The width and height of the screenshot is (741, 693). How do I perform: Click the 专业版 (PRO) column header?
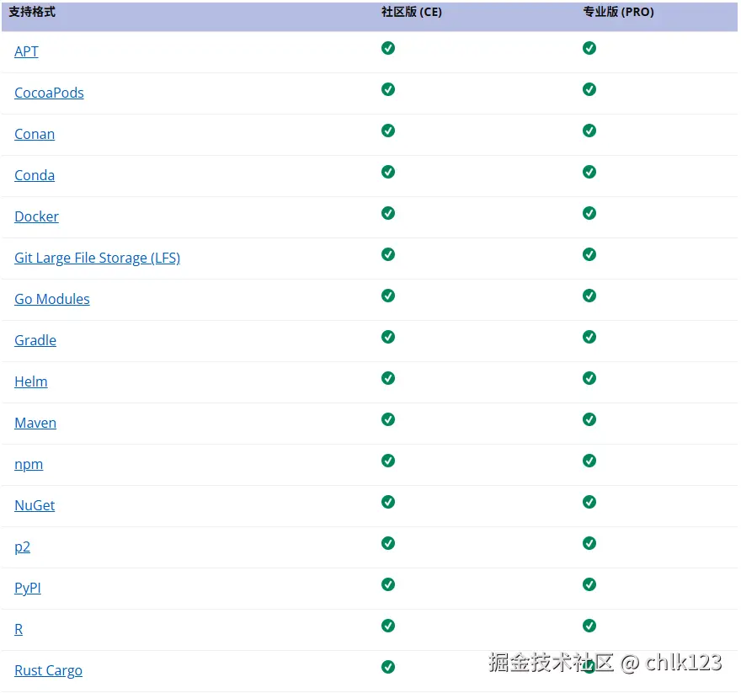tap(619, 12)
